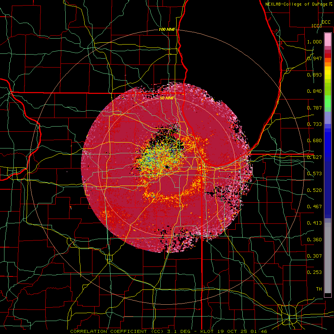Screen dimensions: 334x334
Task: Click the black radar site dot at center
Action: (x=167, y=167)
